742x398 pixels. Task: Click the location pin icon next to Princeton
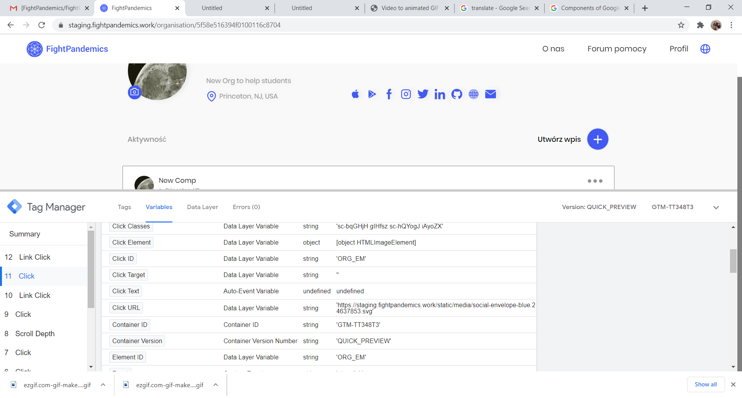coord(211,96)
